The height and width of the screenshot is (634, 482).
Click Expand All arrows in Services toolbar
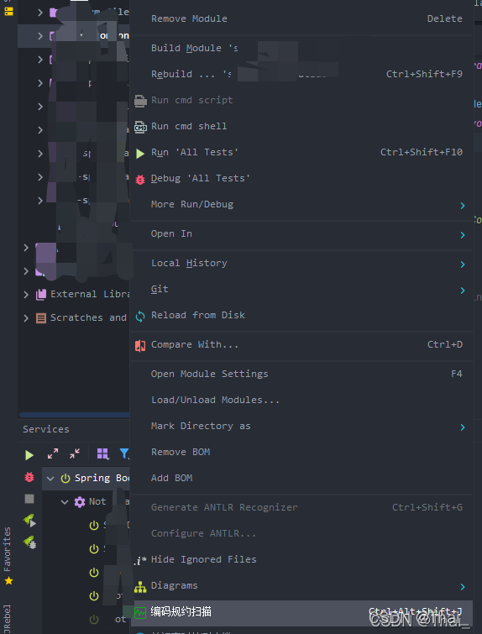(x=53, y=453)
